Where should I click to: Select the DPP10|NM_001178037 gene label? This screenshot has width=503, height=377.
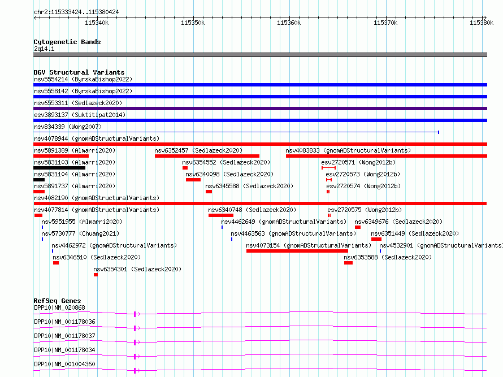[64, 336]
